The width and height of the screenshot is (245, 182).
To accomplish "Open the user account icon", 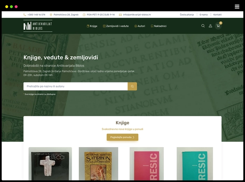I will tap(210, 26).
